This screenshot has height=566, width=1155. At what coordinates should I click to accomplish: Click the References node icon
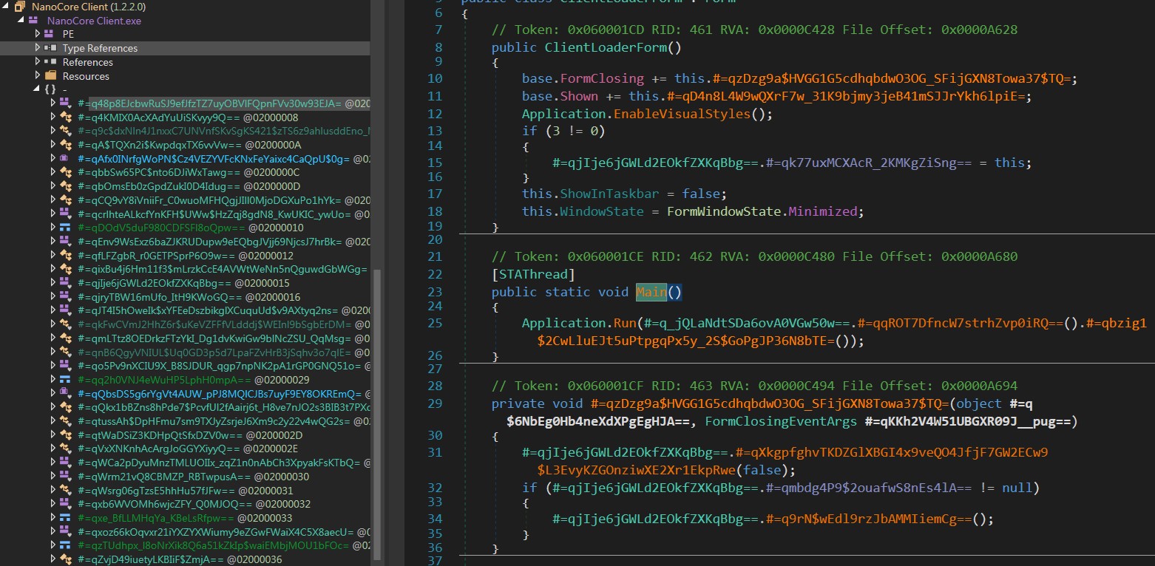(50, 62)
